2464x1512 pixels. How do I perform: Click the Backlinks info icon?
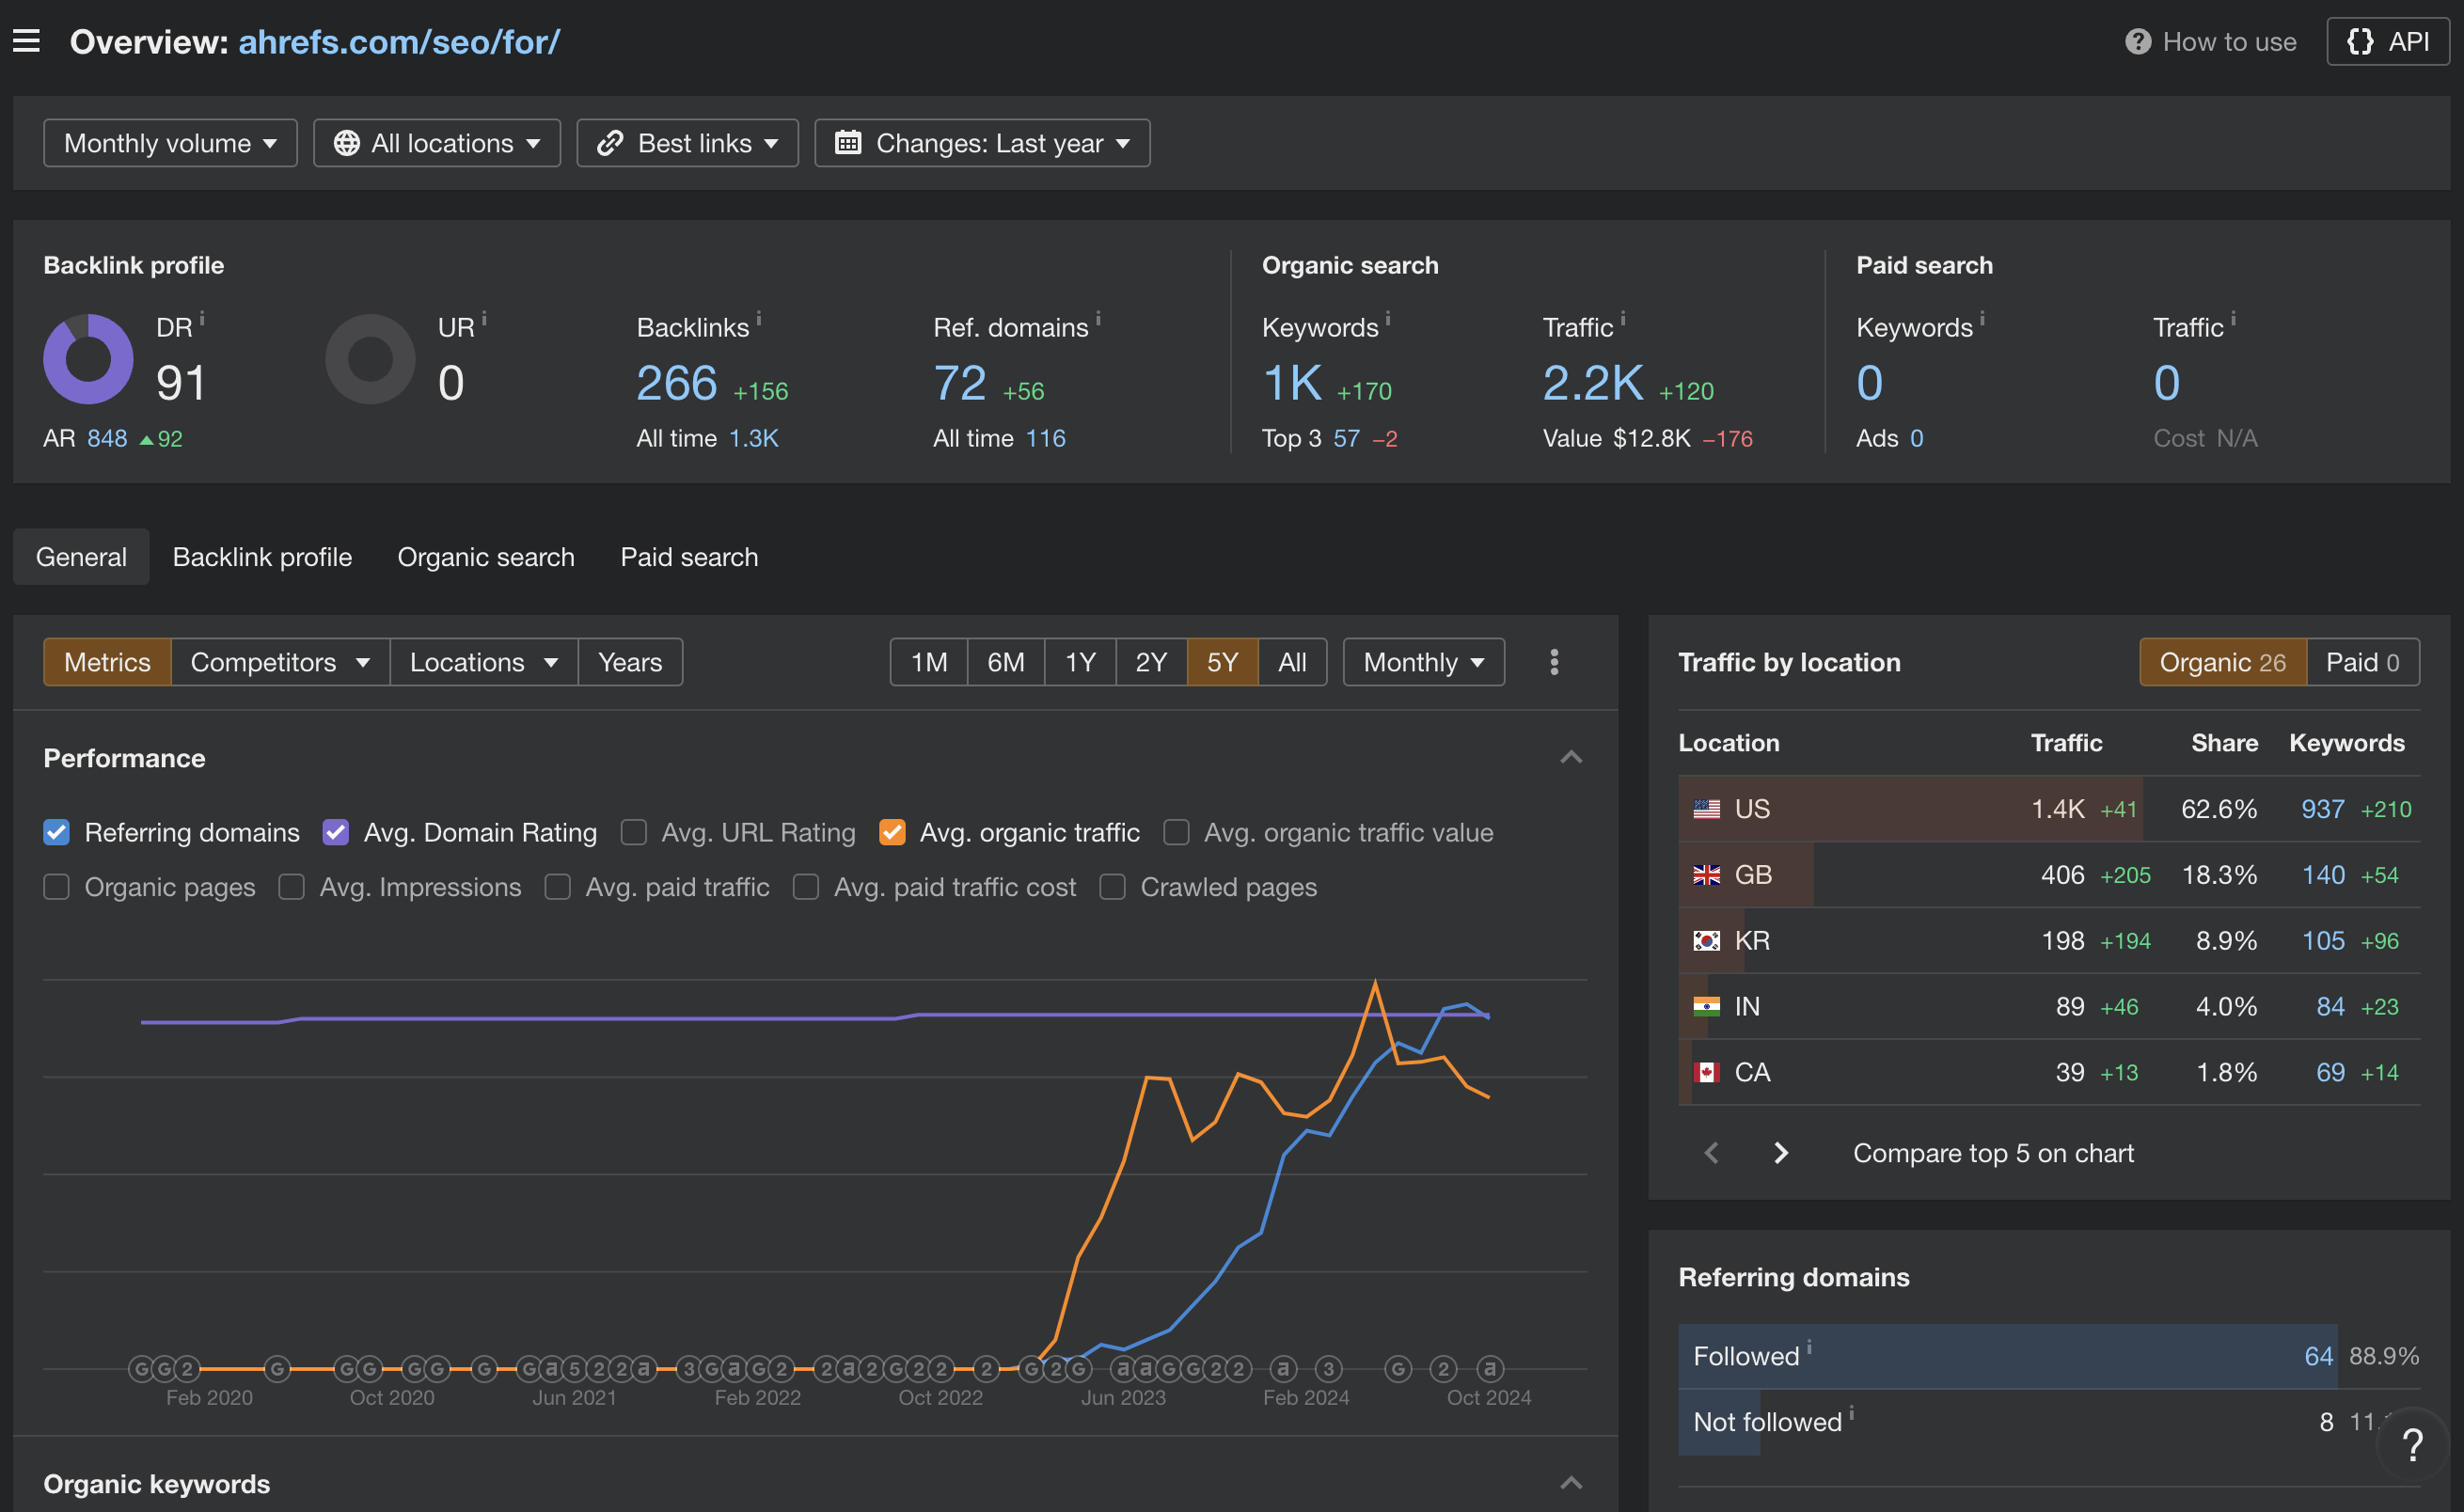(759, 319)
